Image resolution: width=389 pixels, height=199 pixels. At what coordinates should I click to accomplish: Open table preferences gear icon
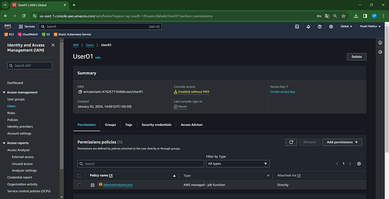tap(359, 164)
